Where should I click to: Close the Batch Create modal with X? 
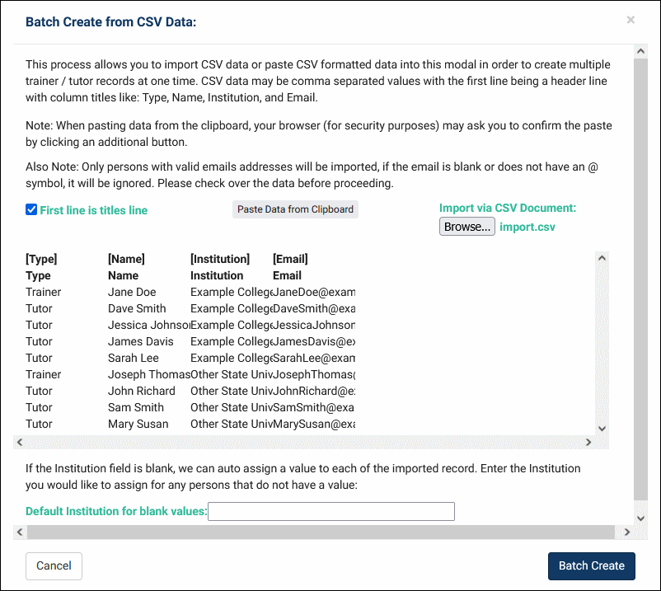pos(631,20)
